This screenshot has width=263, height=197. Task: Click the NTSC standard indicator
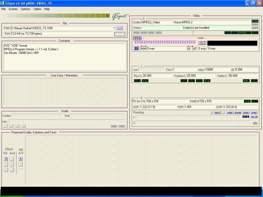tap(254, 81)
